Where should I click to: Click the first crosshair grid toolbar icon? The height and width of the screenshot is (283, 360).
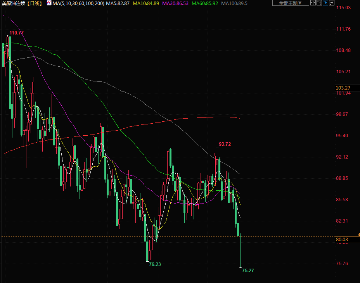[x=313, y=3]
